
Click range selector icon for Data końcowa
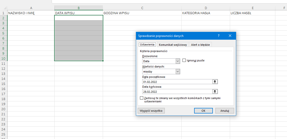click(215, 91)
